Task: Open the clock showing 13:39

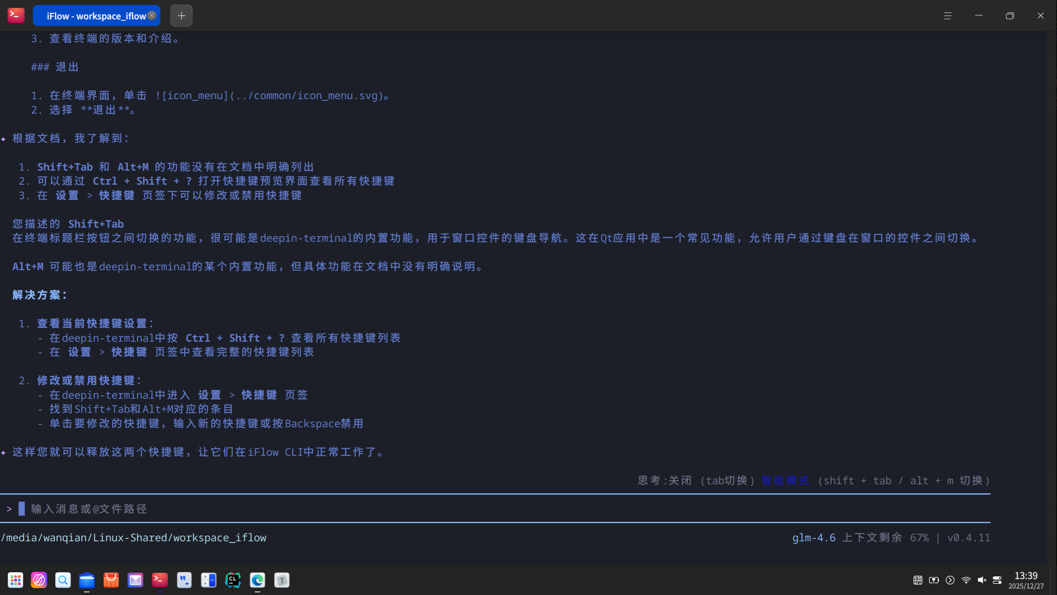Action: (x=1026, y=580)
